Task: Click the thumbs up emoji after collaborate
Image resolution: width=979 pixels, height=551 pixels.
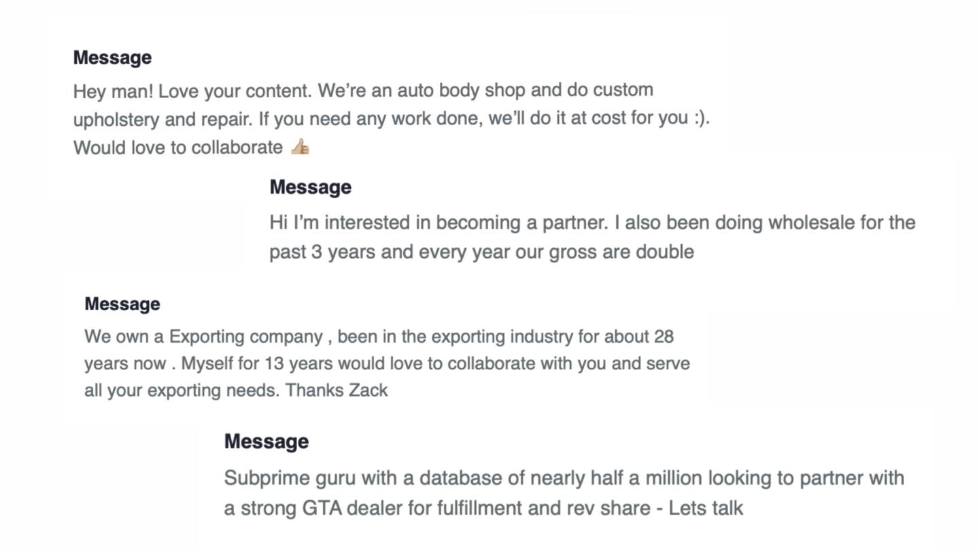Action: click(300, 147)
